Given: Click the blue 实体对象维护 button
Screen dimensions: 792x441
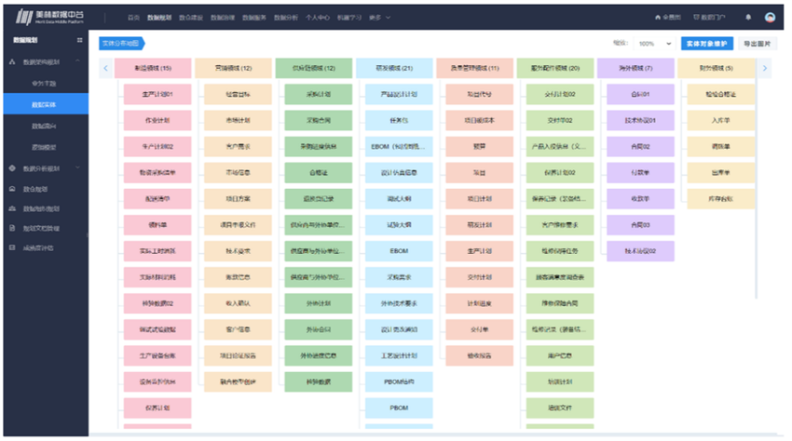Looking at the screenshot, I should pos(707,43).
